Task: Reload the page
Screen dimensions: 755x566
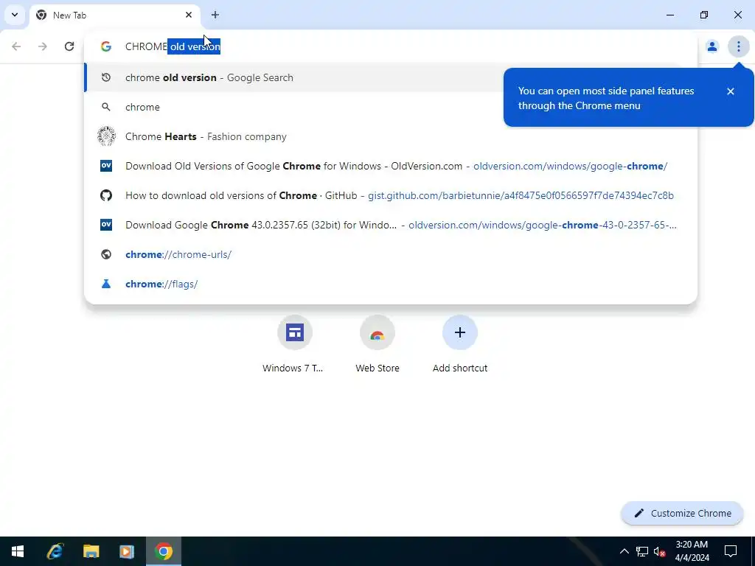Action: coord(69,46)
